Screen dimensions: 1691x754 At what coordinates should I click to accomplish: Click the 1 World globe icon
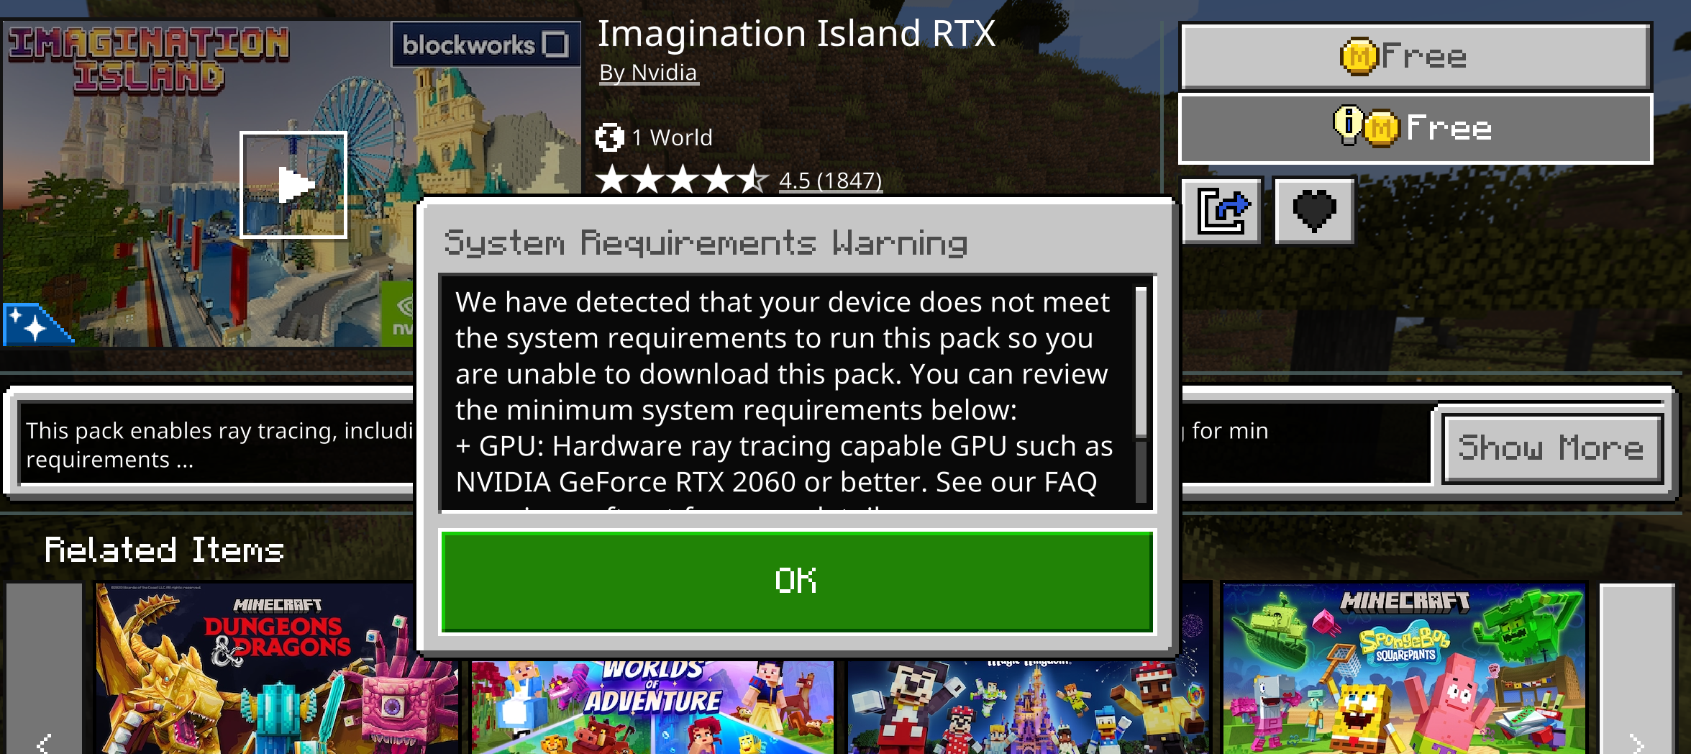[610, 137]
